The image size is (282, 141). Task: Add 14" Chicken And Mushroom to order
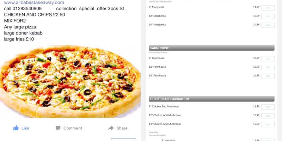point(268,125)
